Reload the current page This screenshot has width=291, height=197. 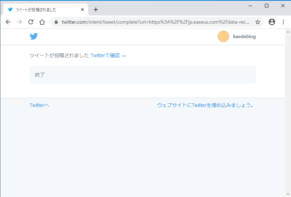click(x=31, y=22)
